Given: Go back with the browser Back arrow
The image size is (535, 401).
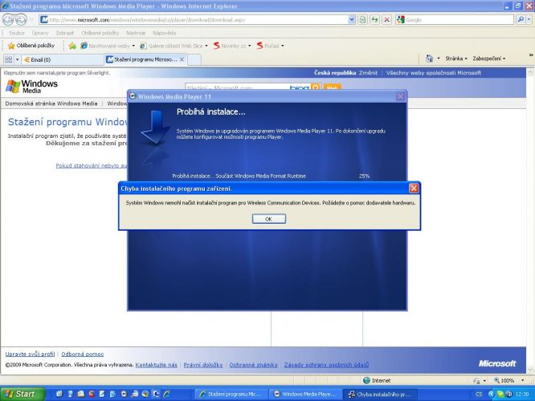Looking at the screenshot, I should 8,20.
